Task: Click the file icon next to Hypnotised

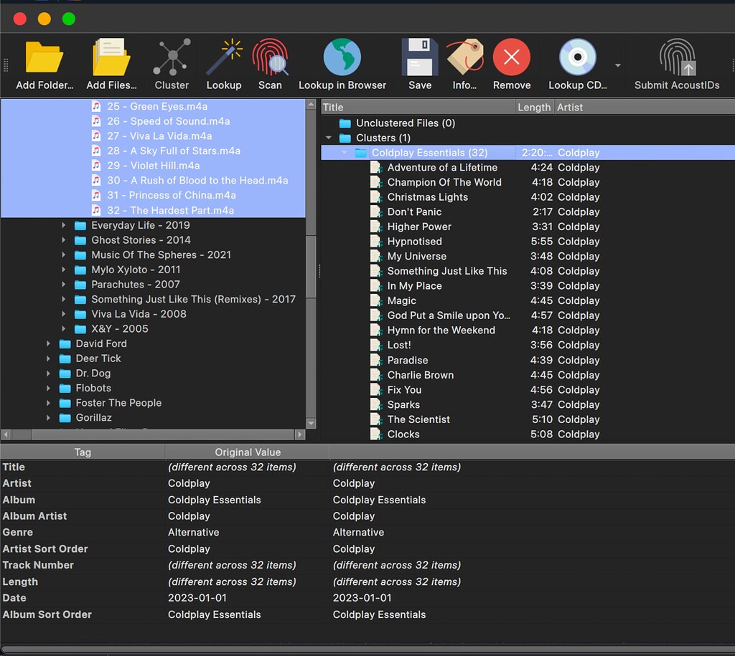Action: pos(376,241)
